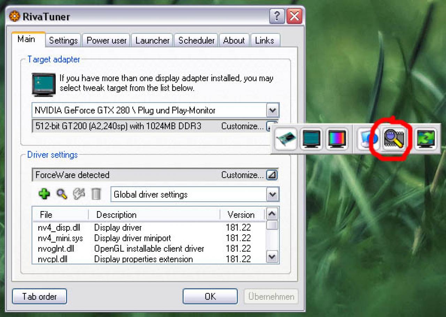Open the display adapter dropdown
This screenshot has width=446, height=317.
[x=272, y=111]
